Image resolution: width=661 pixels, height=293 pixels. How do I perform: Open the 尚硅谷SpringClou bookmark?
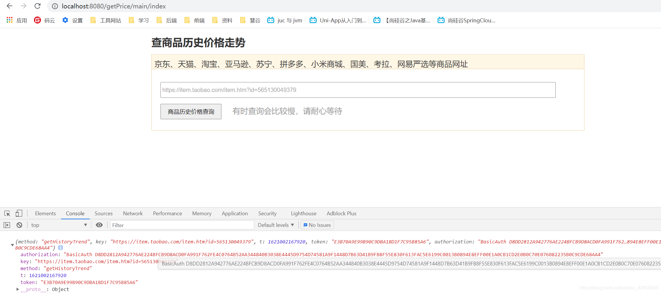coord(467,20)
